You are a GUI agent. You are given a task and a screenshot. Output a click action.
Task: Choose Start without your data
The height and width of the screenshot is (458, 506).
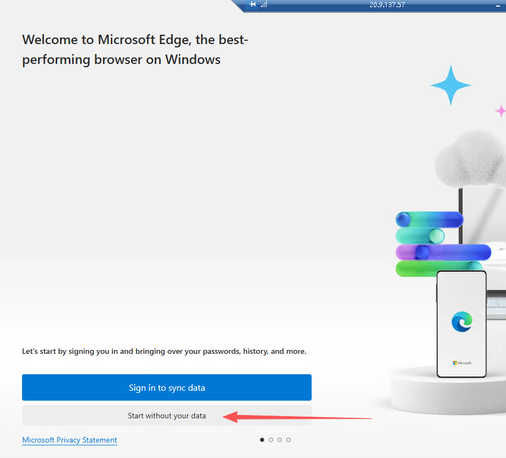167,416
